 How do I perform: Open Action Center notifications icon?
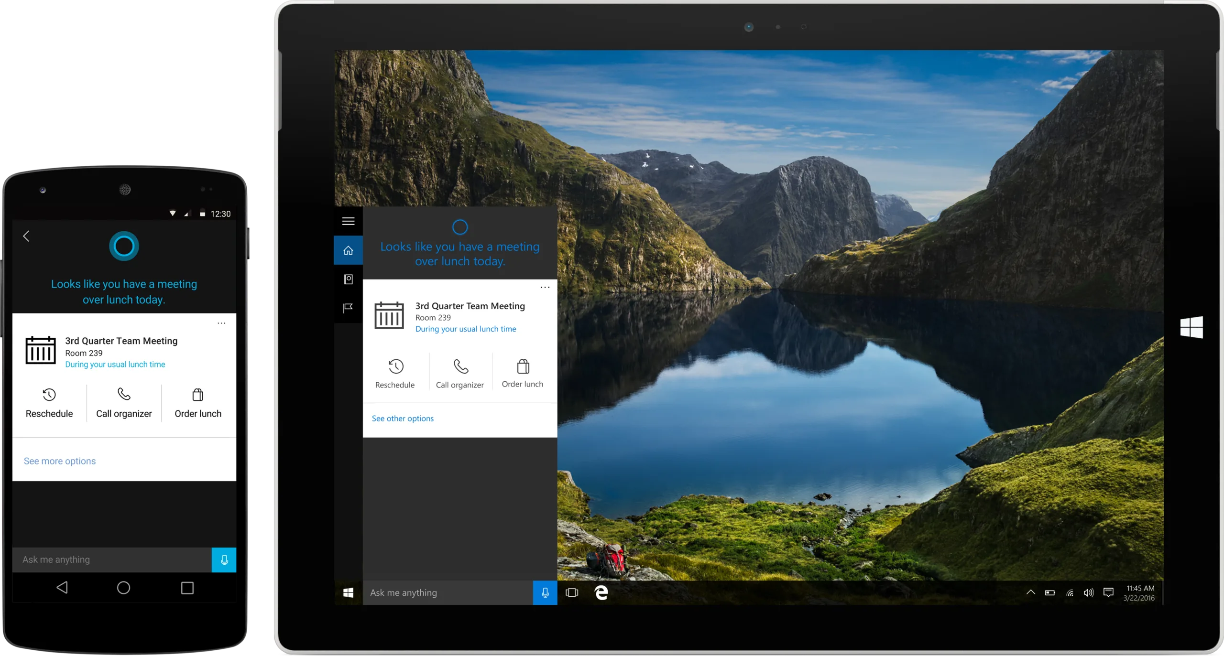[1108, 592]
